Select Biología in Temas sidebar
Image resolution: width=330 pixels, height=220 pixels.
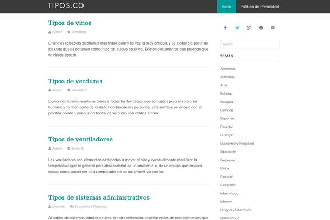pyautogui.click(x=226, y=102)
